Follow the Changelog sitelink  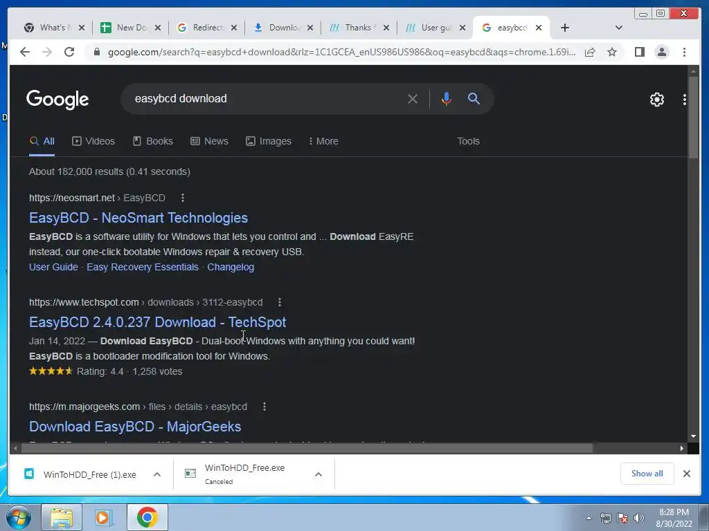click(231, 267)
